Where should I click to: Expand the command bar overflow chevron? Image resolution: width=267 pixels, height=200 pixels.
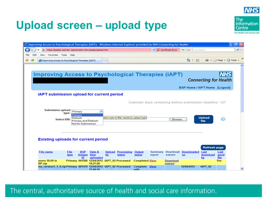pyautogui.click(x=242, y=59)
